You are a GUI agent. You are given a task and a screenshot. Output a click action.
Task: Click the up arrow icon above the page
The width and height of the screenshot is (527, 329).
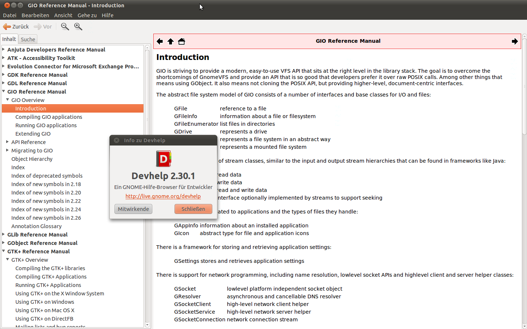point(171,41)
